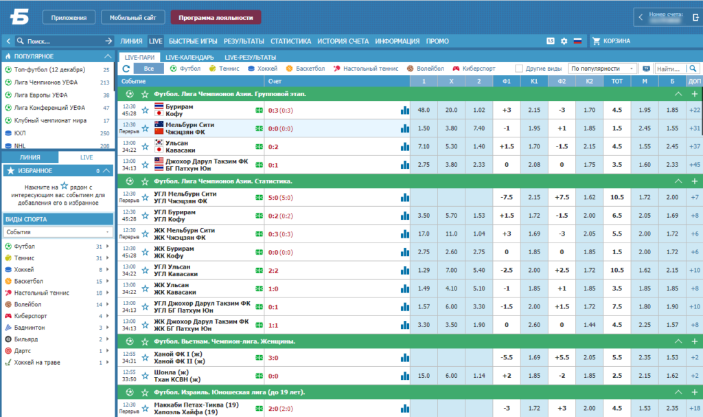703x417 pixels.
Task: Open БЫСТРЫЕ ИГРЫ menu item
Action: click(193, 41)
